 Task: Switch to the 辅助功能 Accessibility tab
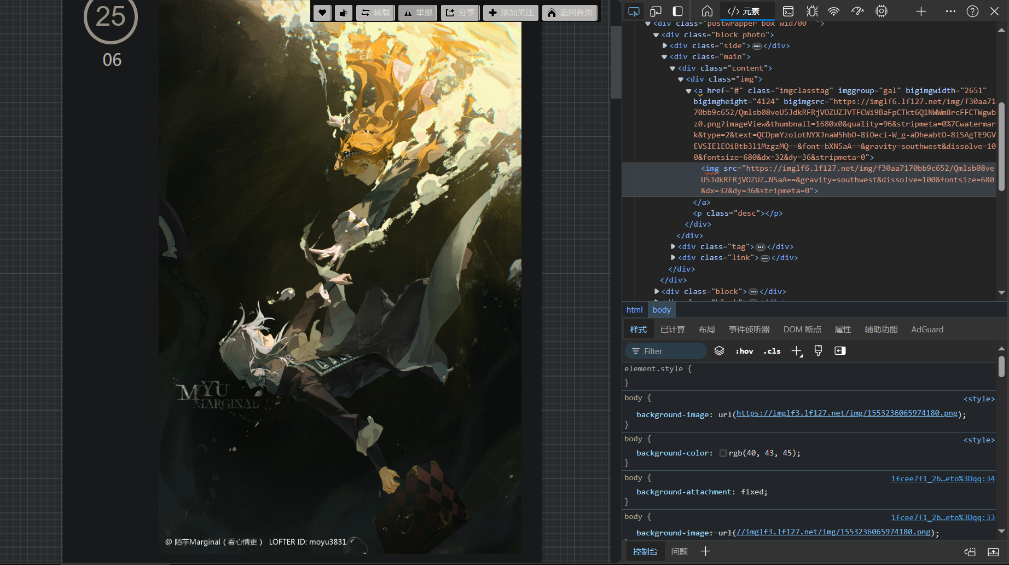coord(881,330)
